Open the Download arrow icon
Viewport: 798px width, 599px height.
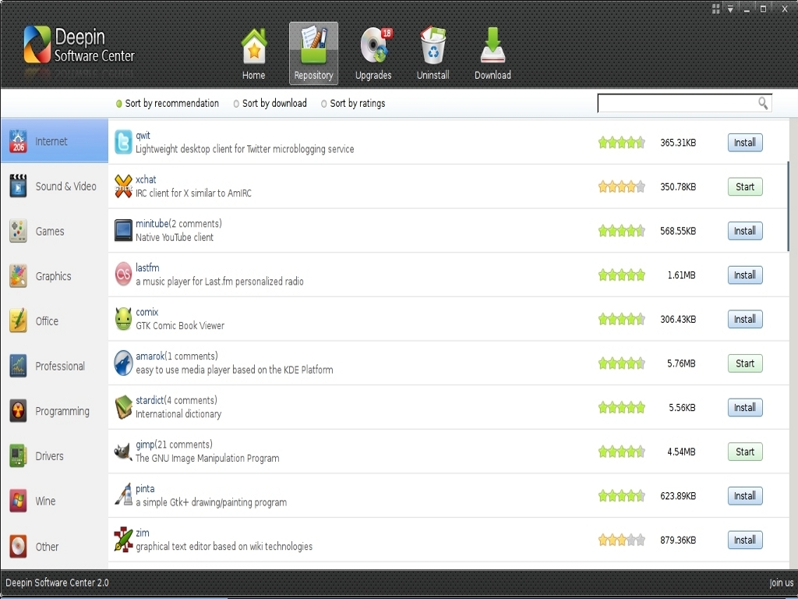pos(493,46)
